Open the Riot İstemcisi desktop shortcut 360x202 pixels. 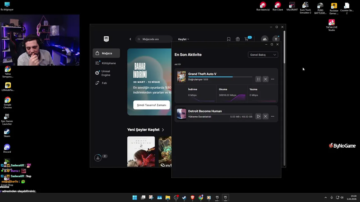(263, 6)
